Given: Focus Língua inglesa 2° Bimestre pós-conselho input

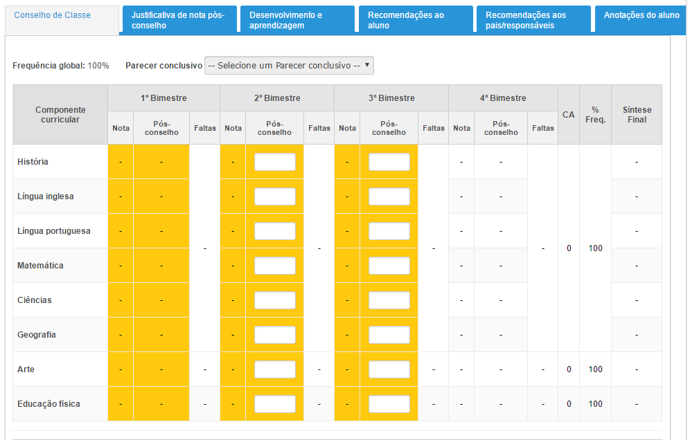Looking at the screenshot, I should 274,196.
